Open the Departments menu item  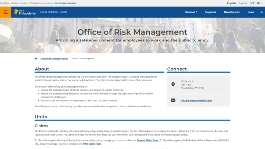pyautogui.click(x=232, y=12)
